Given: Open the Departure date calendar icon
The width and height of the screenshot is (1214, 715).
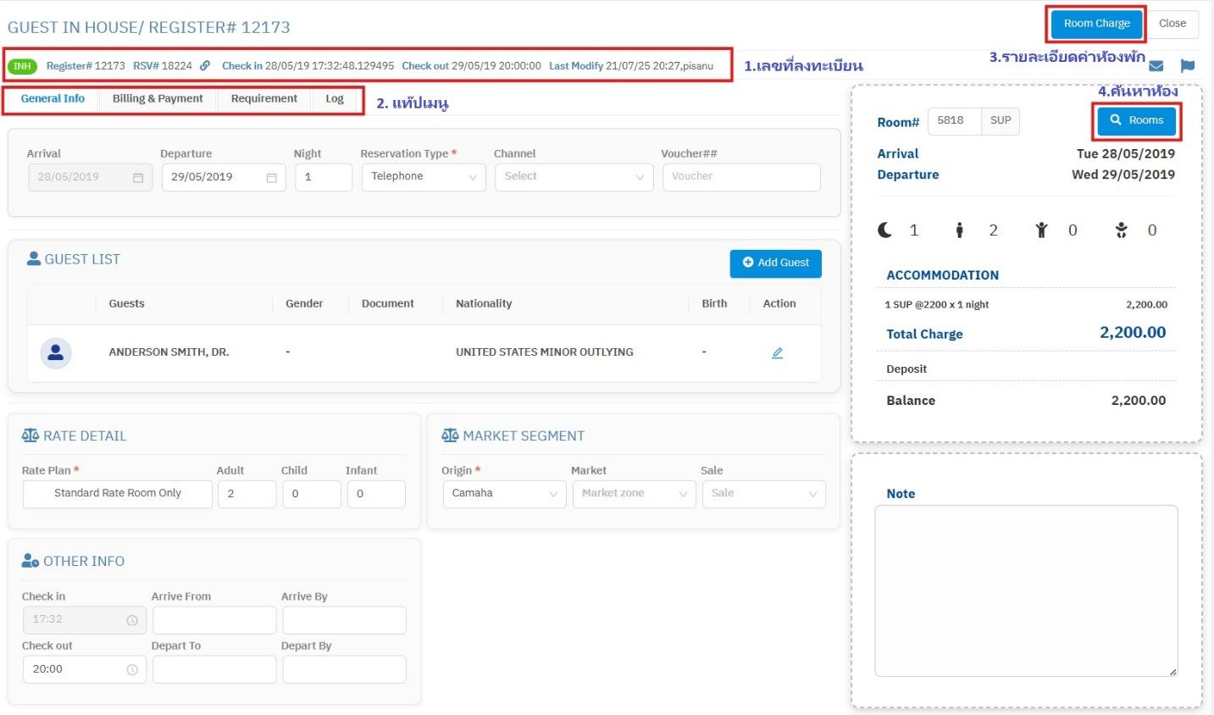Looking at the screenshot, I should click(x=272, y=178).
